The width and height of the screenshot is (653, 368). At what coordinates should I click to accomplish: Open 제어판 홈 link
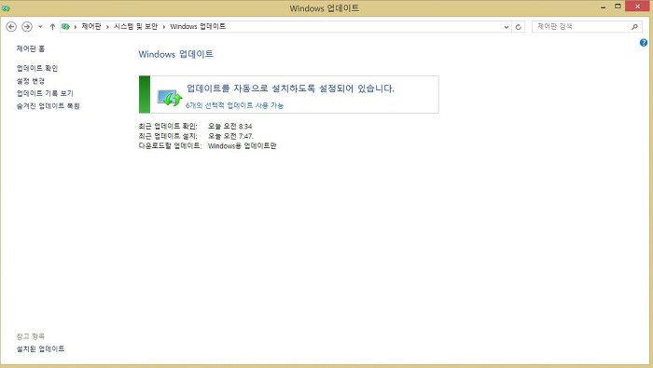(31, 48)
